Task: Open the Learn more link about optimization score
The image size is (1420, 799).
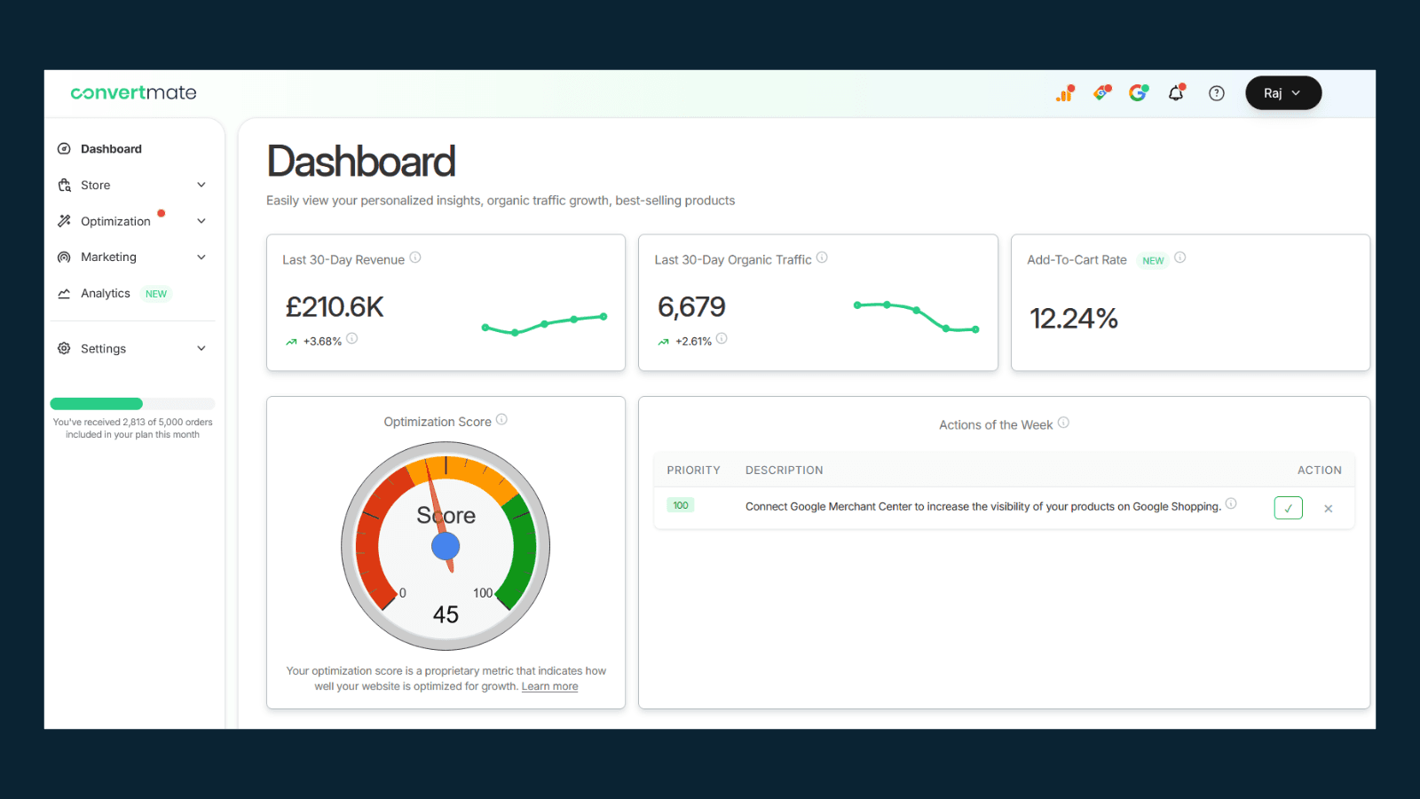Action: [x=549, y=685]
